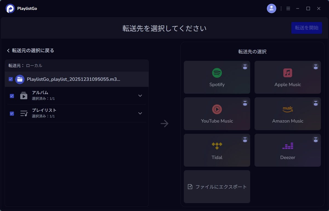329x211 pixels.
Task: Choose Tidal as the destination
Action: (x=217, y=150)
